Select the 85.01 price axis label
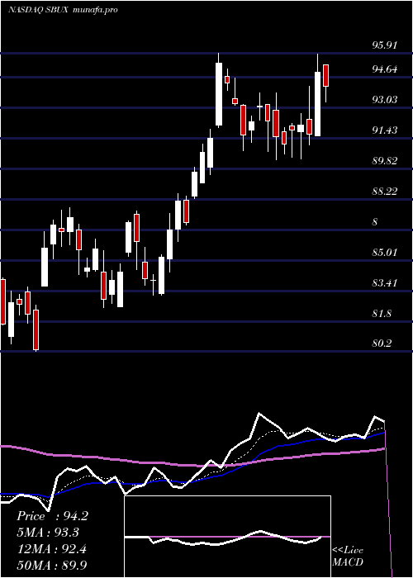Viewport: 413px width, 578px height. tap(384, 253)
